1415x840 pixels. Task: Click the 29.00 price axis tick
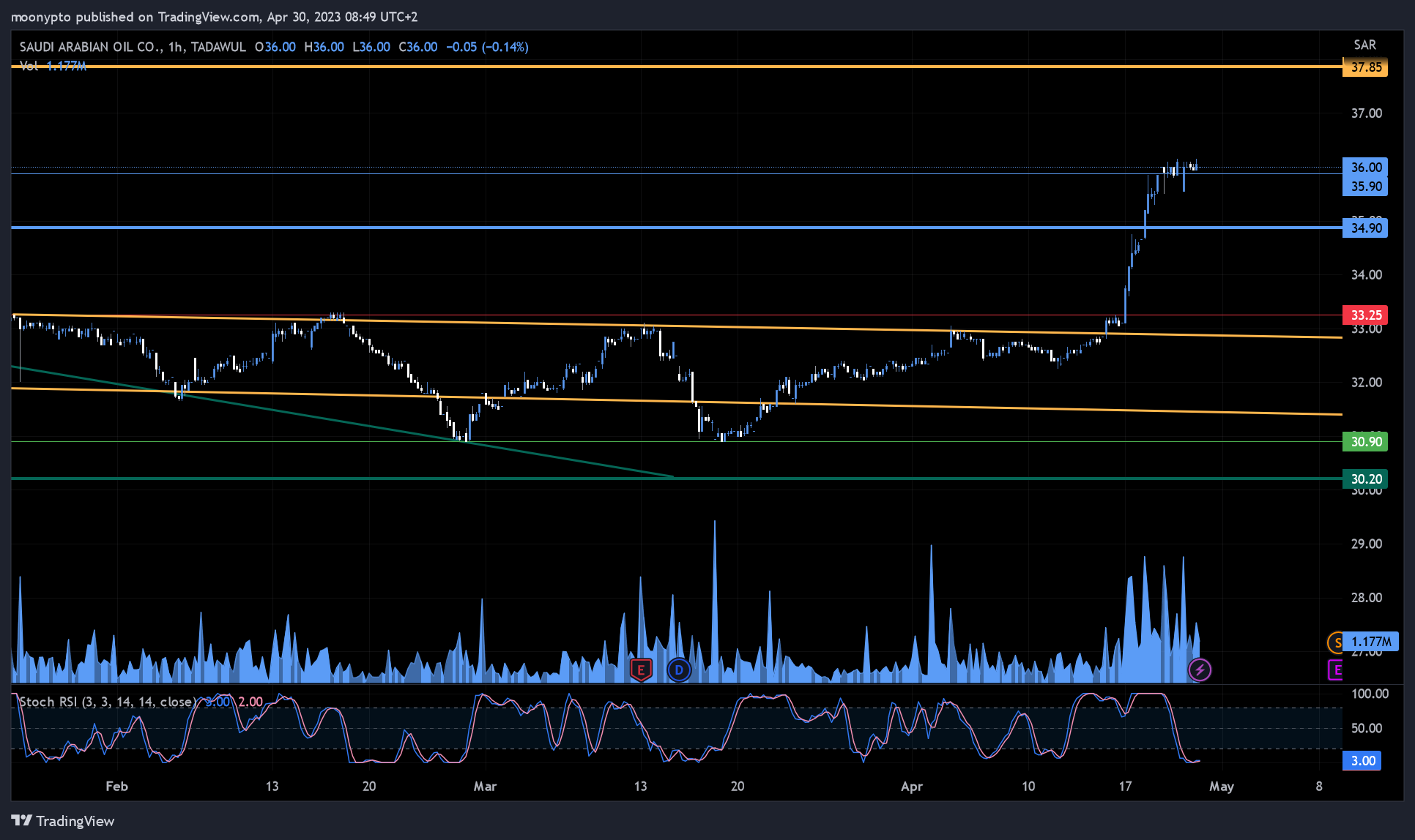(1367, 544)
